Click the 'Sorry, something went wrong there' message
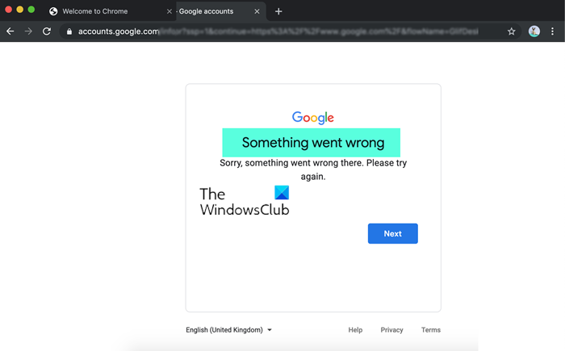The image size is (565, 351). [x=313, y=169]
